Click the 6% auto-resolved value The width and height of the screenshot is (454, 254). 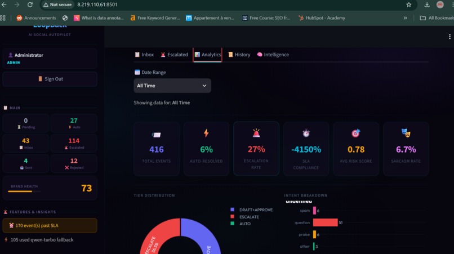(x=207, y=149)
